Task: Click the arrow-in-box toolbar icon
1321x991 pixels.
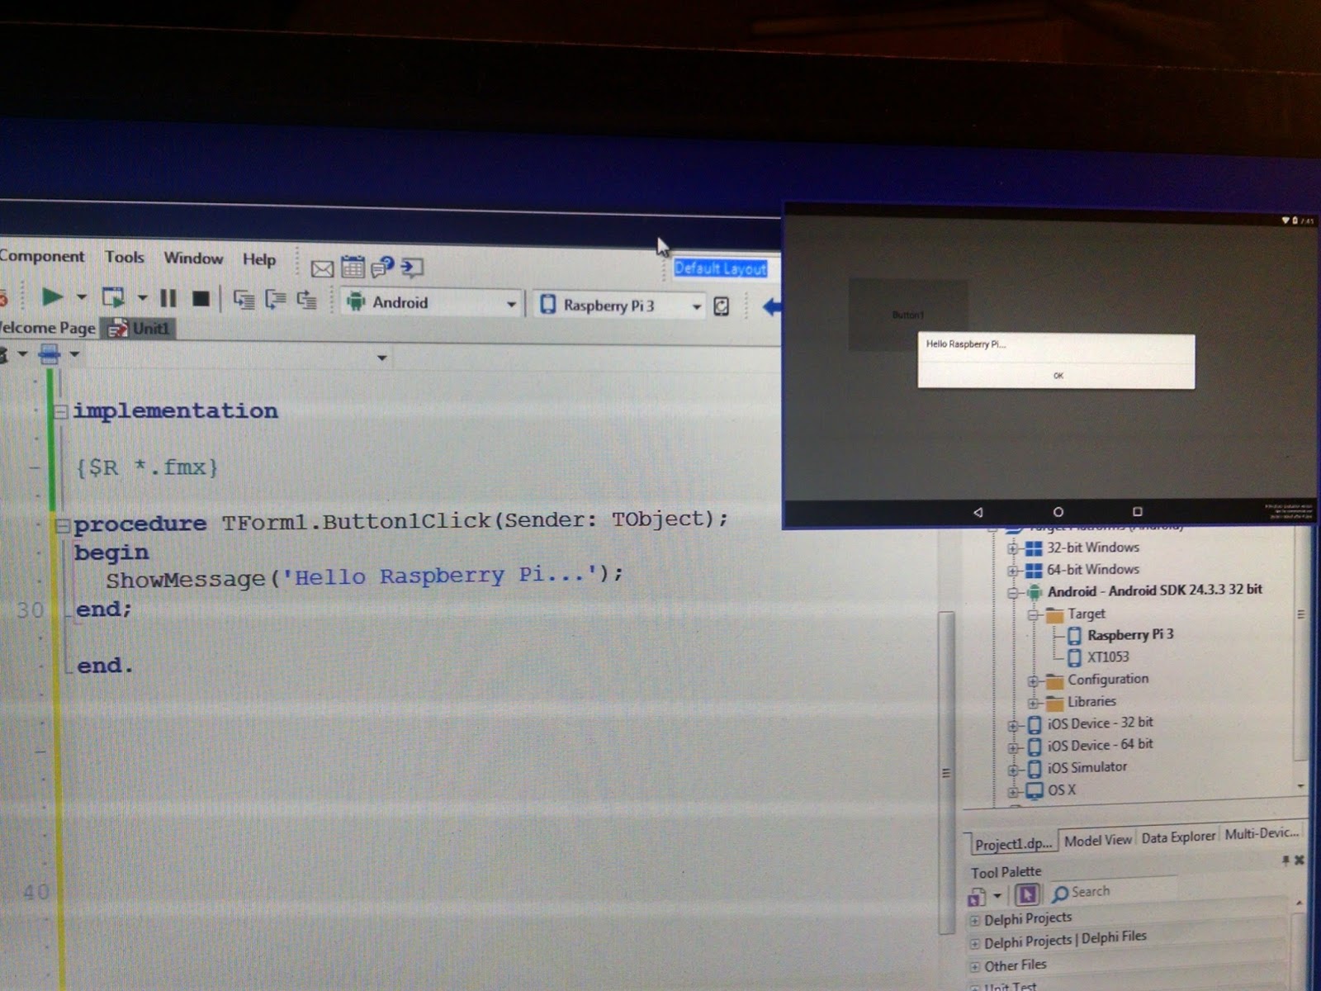Action: [x=412, y=267]
